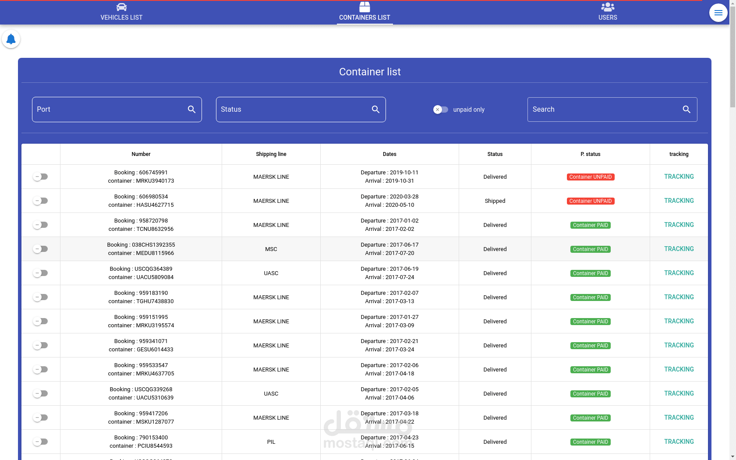Open the Port filter dropdown
This screenshot has width=736, height=460.
pyautogui.click(x=117, y=110)
